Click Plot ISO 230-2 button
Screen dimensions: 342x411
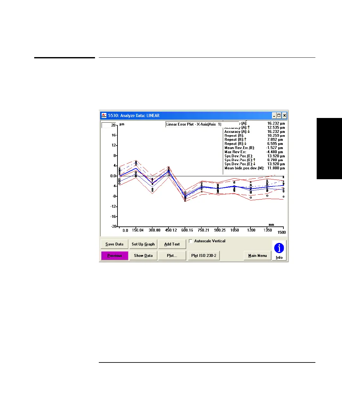pyautogui.click(x=204, y=256)
